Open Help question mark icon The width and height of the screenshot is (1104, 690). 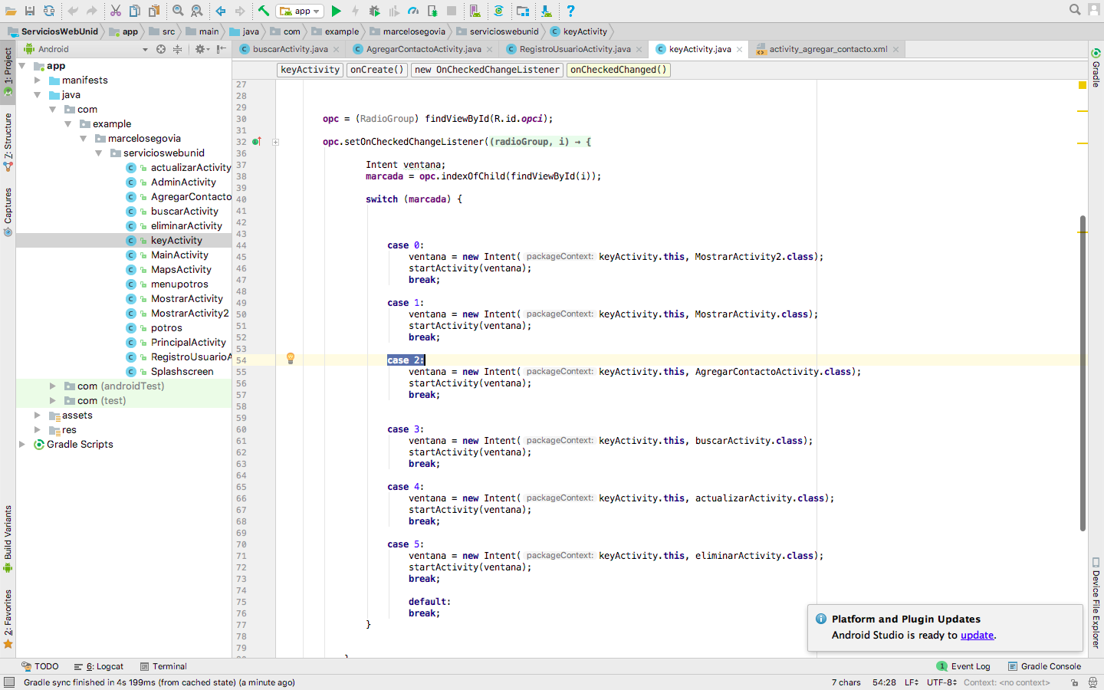coord(570,11)
